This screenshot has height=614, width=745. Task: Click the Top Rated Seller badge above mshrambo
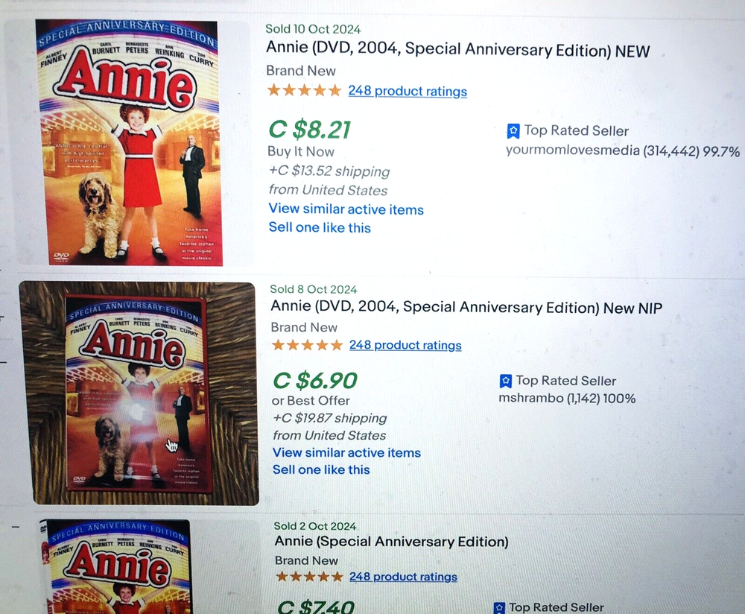point(506,381)
